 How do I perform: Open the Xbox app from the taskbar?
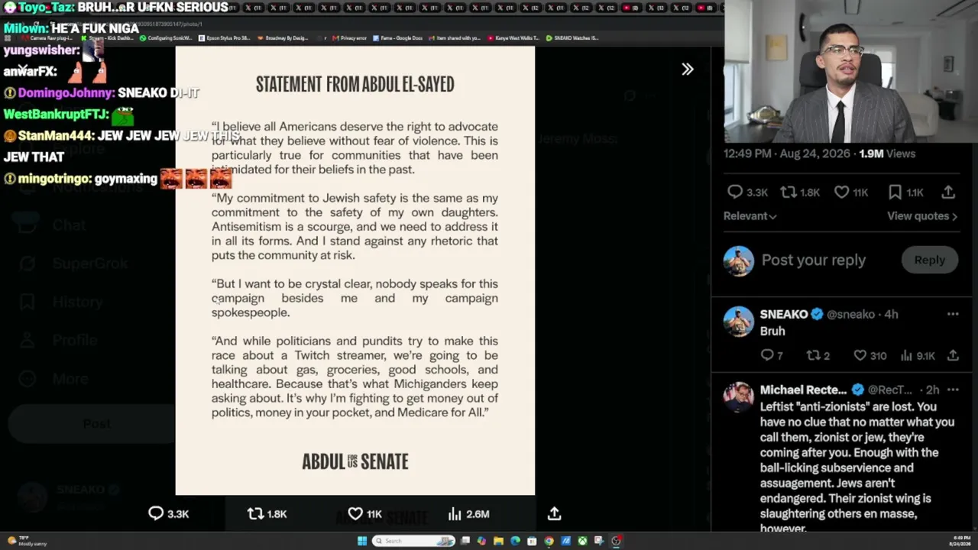tap(582, 541)
